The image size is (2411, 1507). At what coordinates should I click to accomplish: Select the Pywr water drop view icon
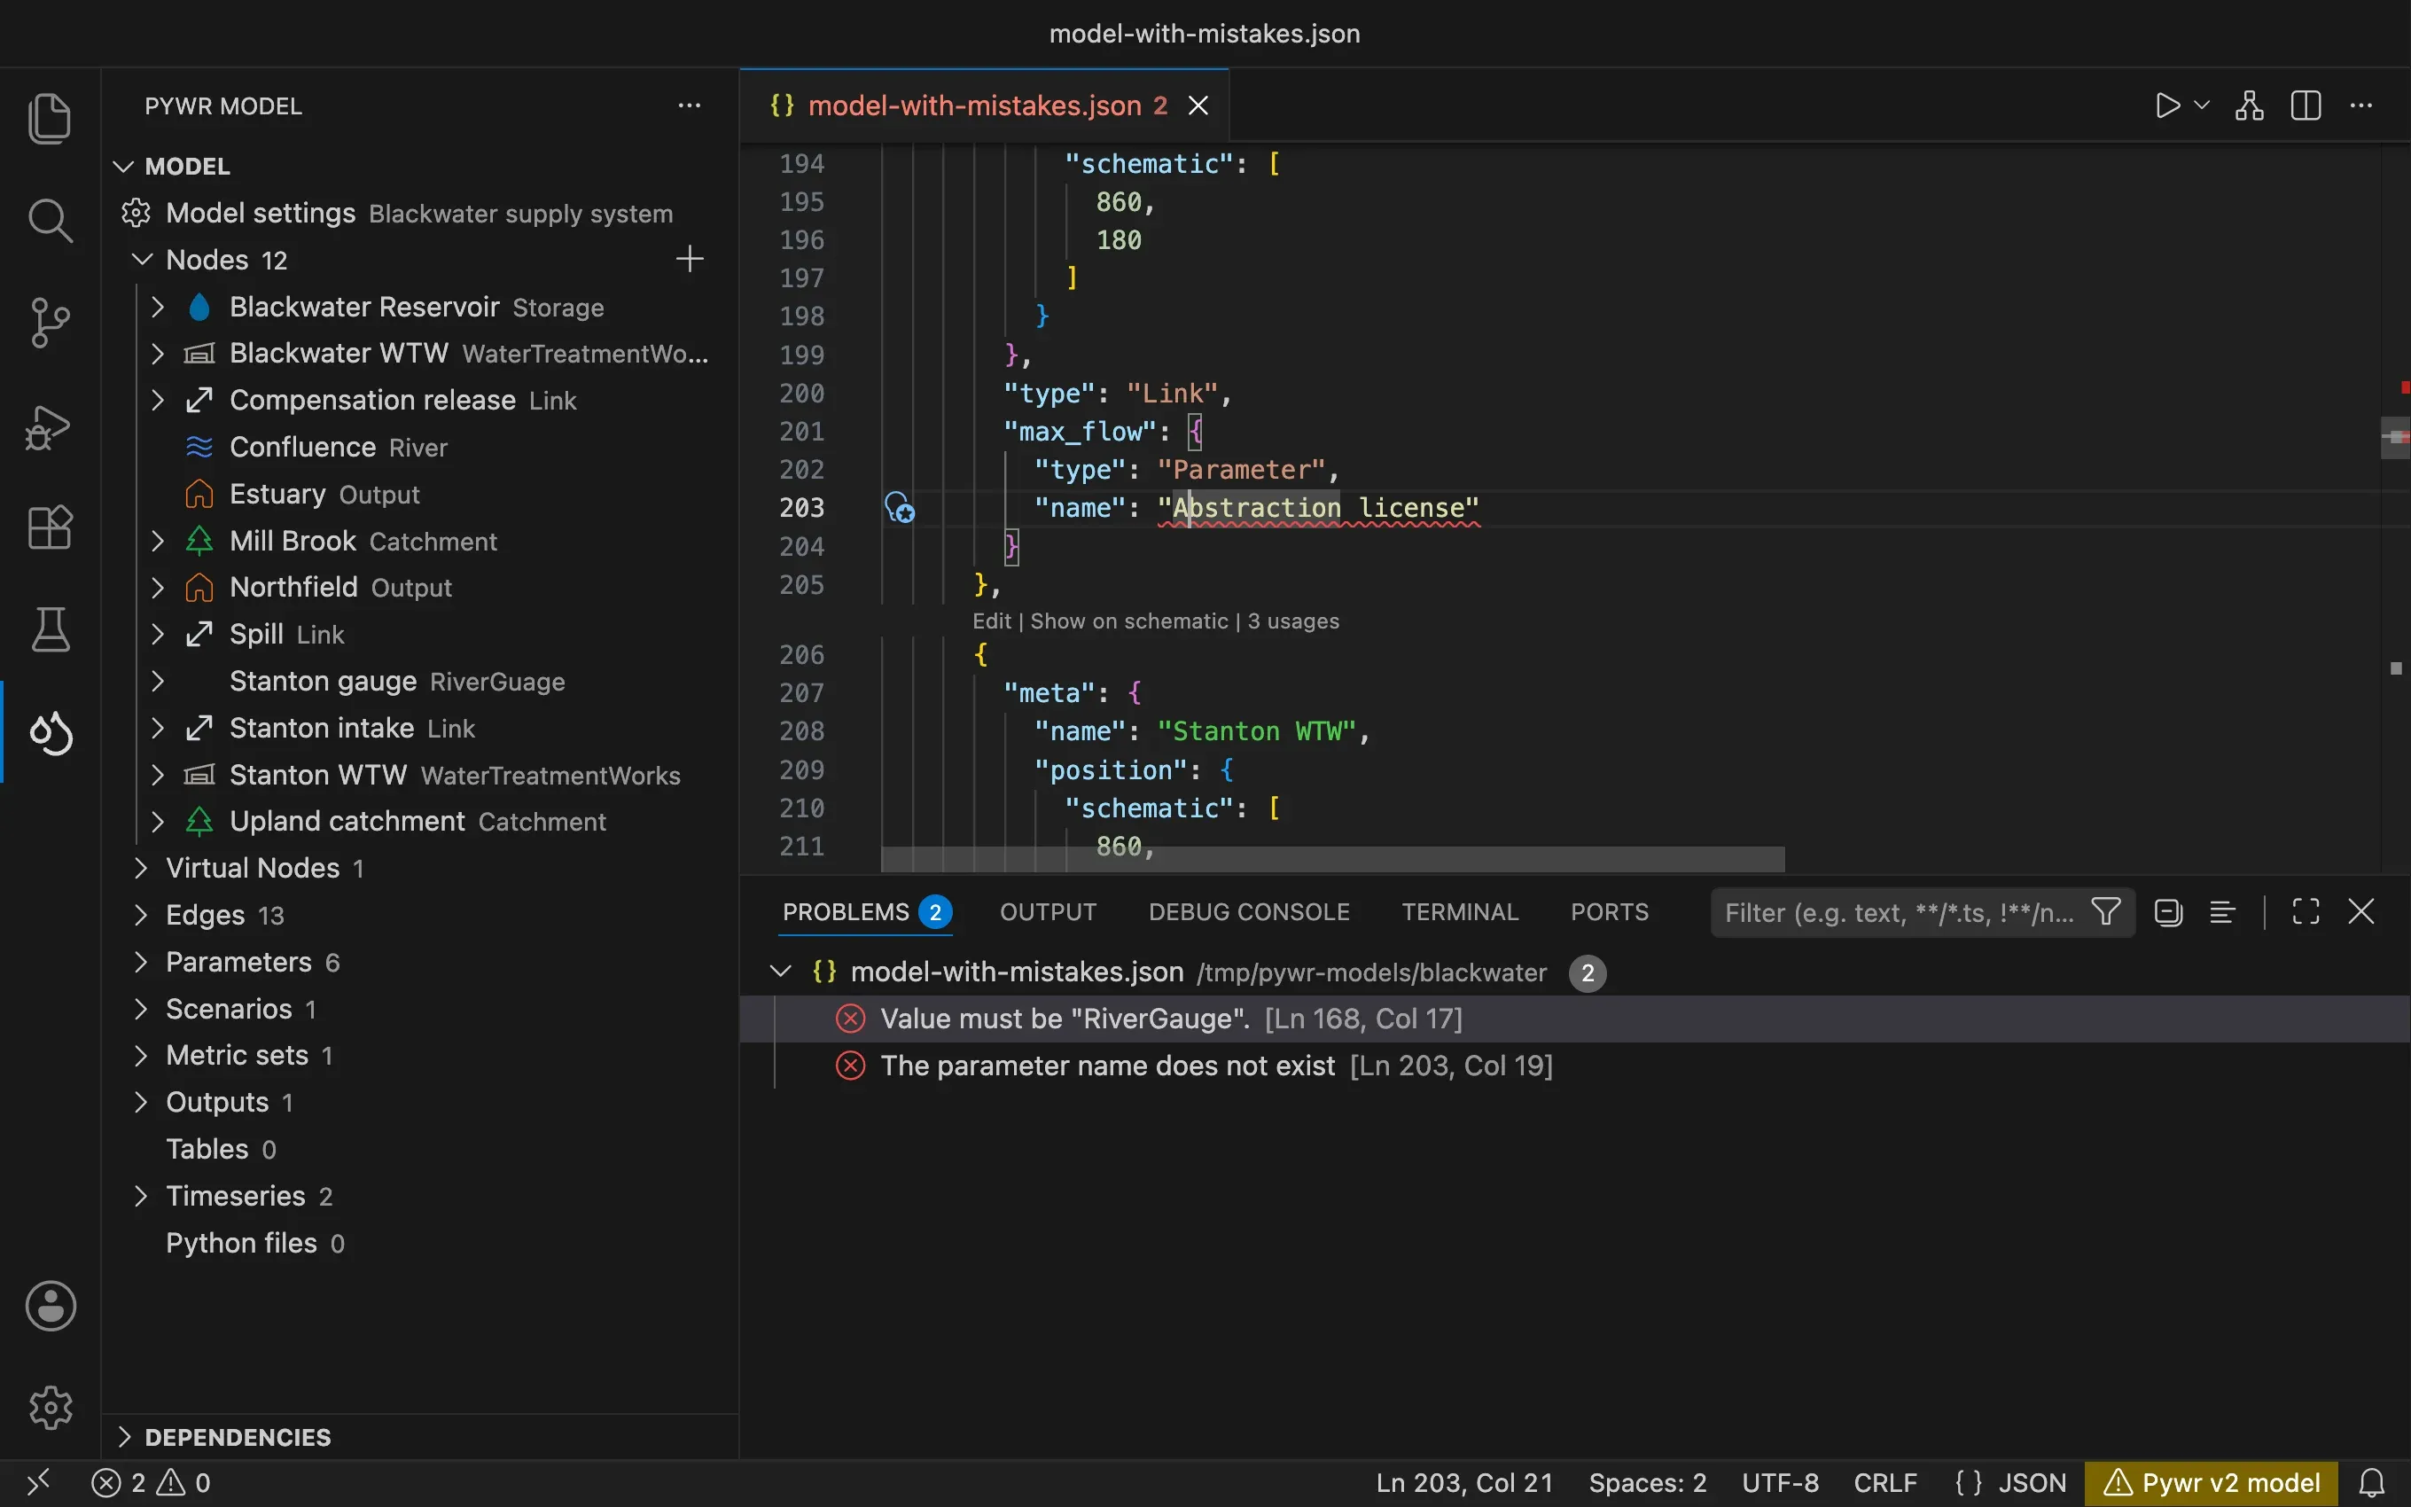point(50,732)
